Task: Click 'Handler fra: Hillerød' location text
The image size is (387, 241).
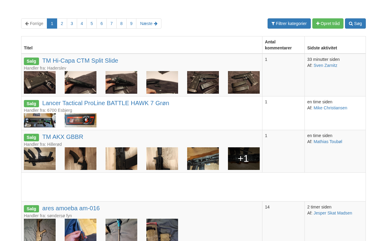Action: pos(43,144)
